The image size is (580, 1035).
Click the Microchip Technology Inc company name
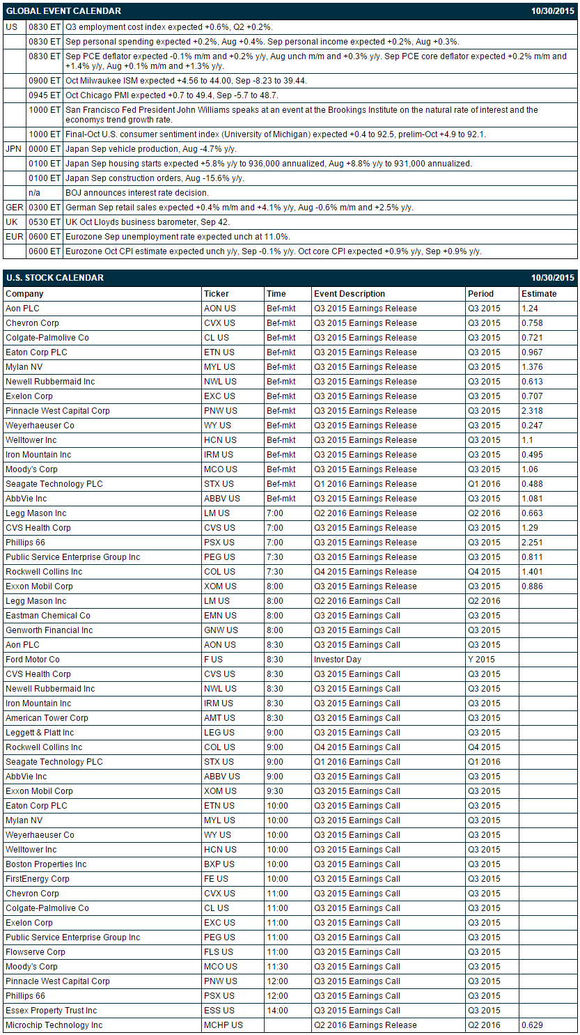coord(54,1025)
